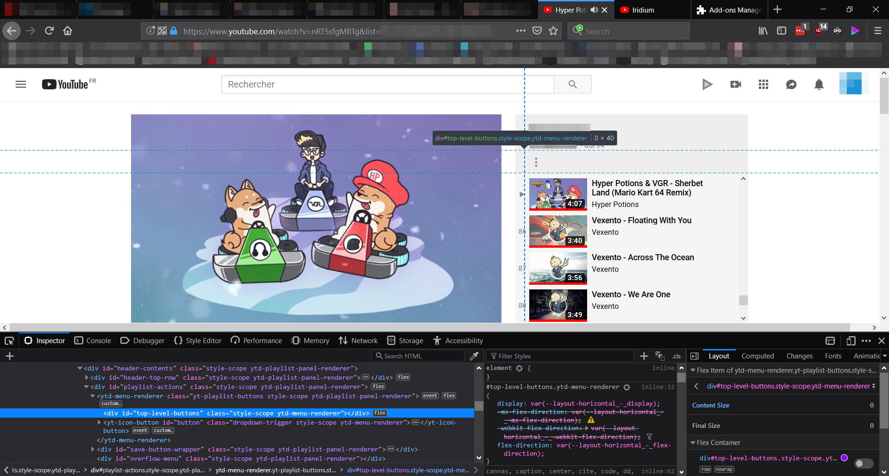Open YouTube notifications bell

819,84
